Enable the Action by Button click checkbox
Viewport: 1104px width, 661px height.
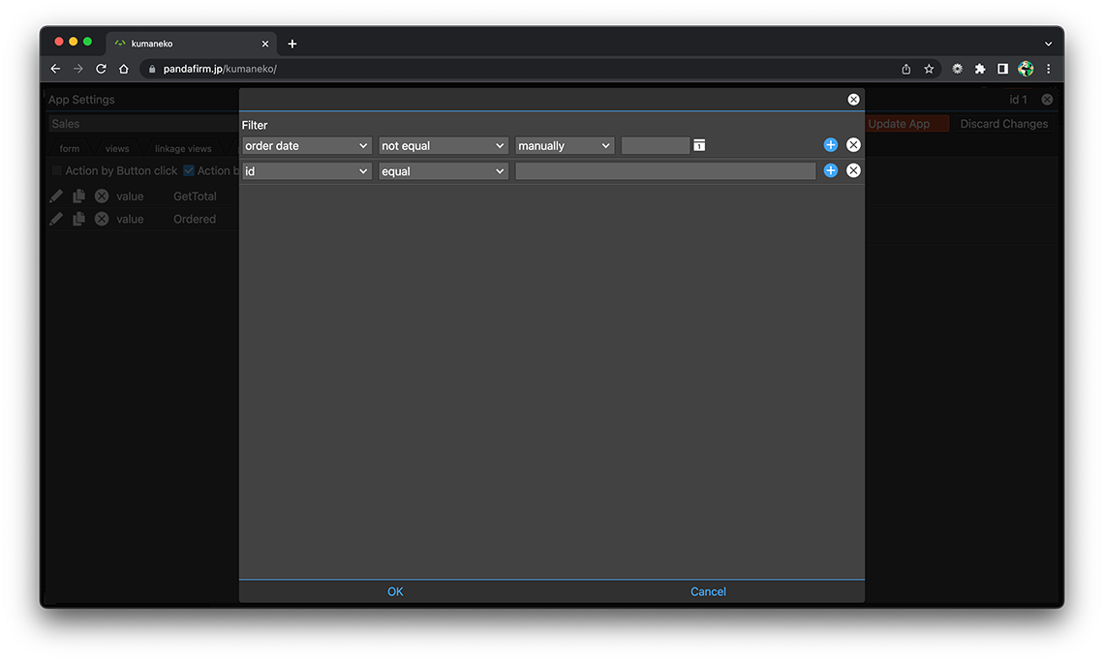tap(57, 170)
